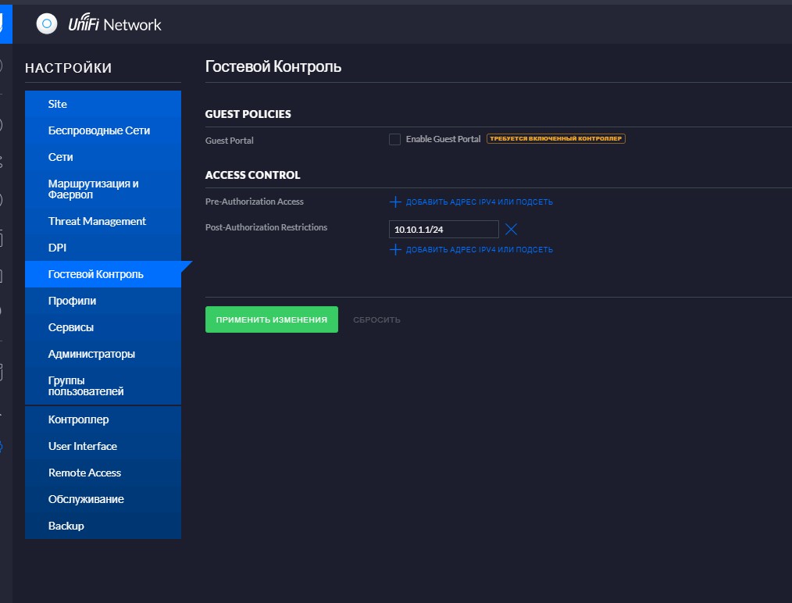Enable the Guest Portal checkbox
This screenshot has width=792, height=603.
click(x=395, y=139)
